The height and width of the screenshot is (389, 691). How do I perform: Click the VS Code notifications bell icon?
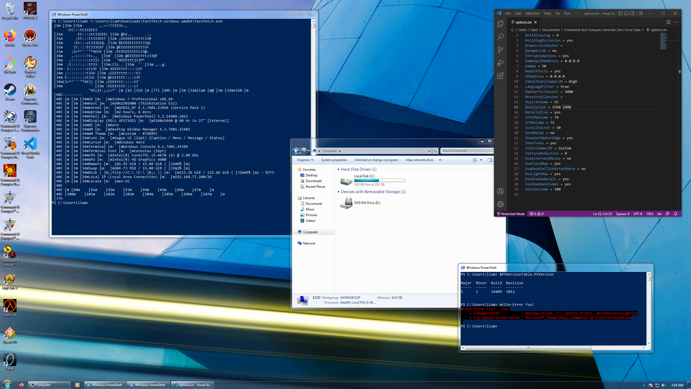676,214
